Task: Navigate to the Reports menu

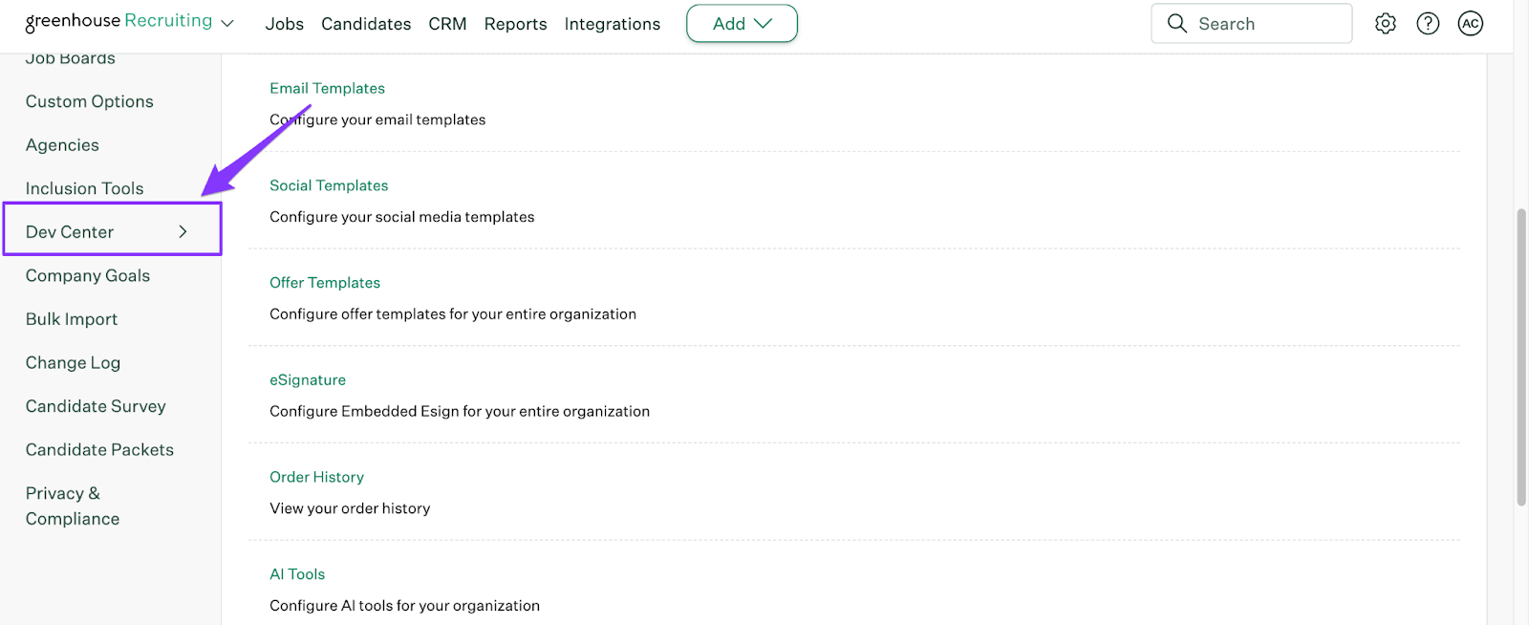Action: (515, 24)
